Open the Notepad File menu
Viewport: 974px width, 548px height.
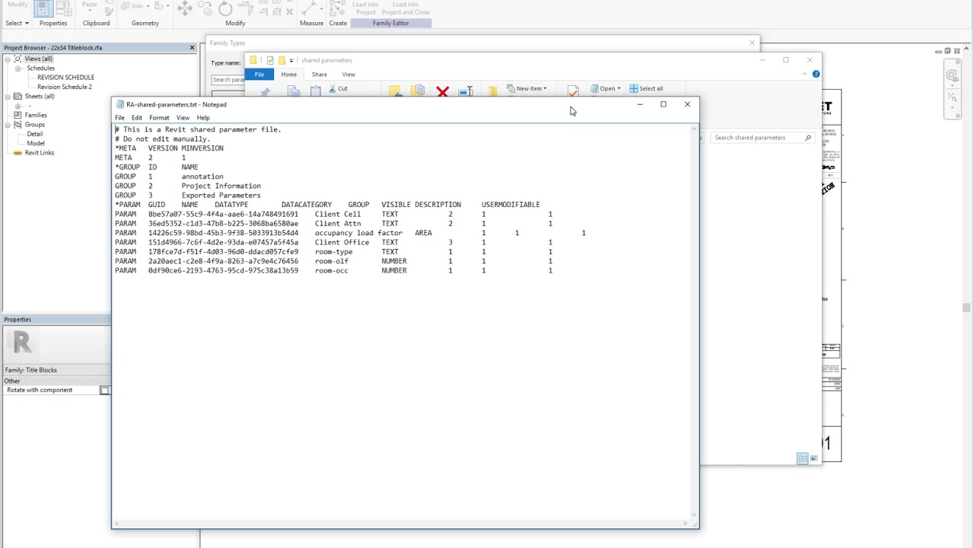119,117
